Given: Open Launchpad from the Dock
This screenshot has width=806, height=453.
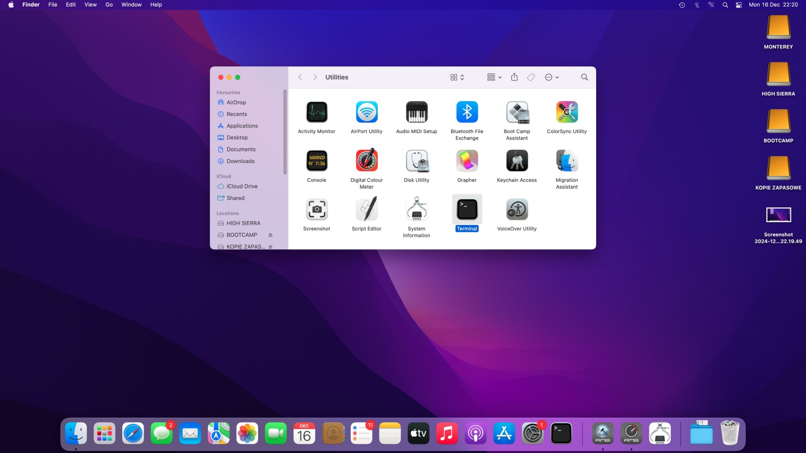Looking at the screenshot, I should (104, 433).
